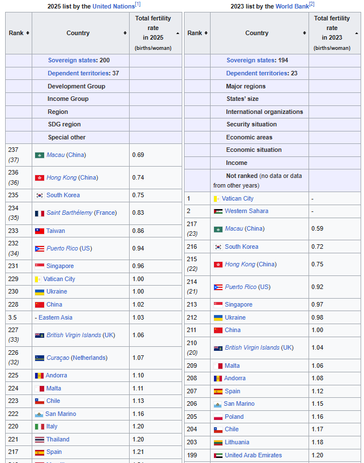Click the San Marino flag in 2023 list
The width and height of the screenshot is (364, 463).
(x=217, y=404)
